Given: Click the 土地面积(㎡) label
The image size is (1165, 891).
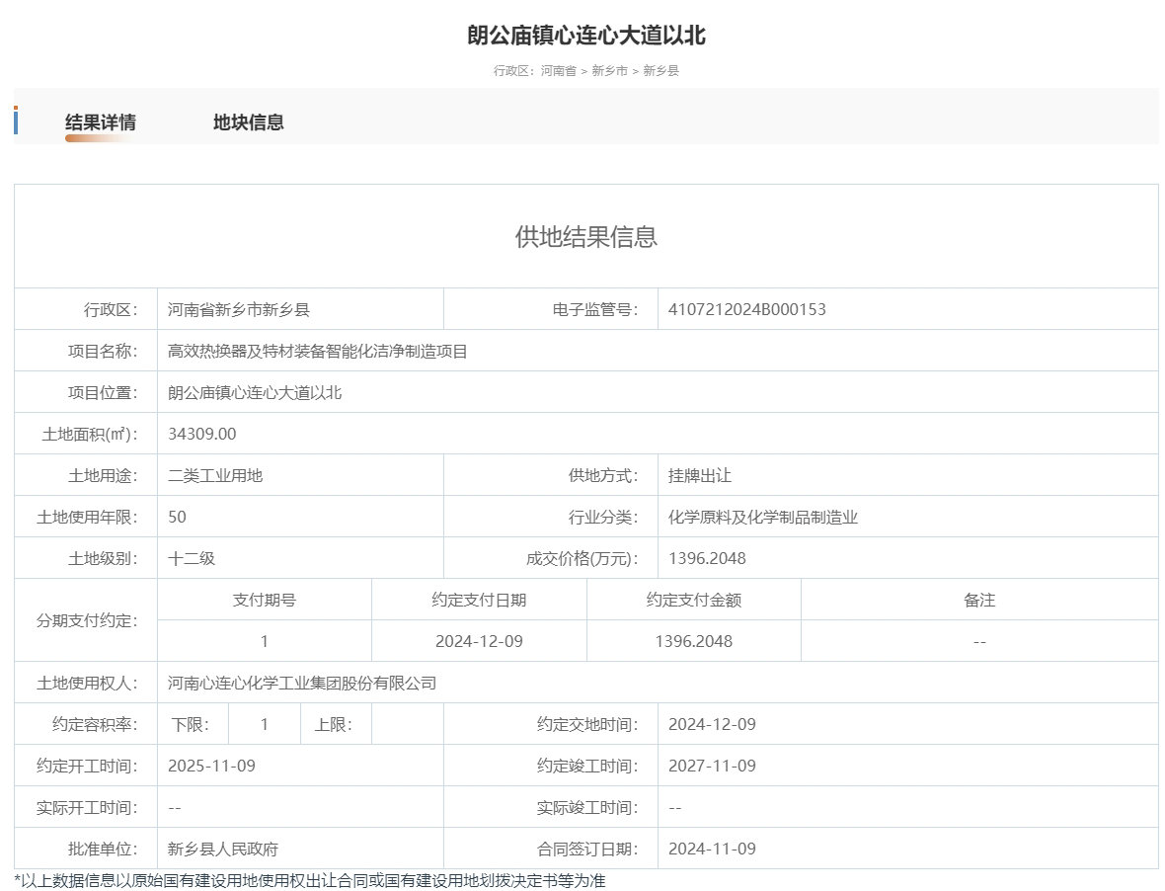Looking at the screenshot, I should pyautogui.click(x=90, y=434).
